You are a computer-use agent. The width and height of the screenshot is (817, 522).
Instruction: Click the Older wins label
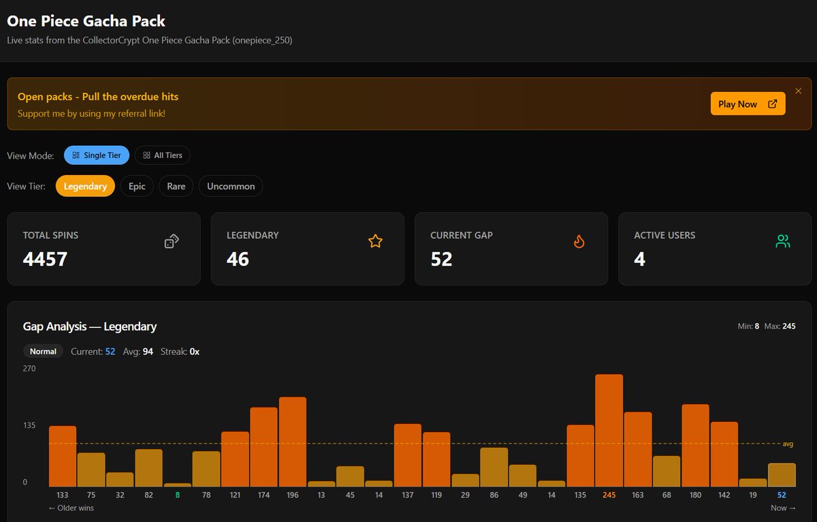(x=71, y=508)
